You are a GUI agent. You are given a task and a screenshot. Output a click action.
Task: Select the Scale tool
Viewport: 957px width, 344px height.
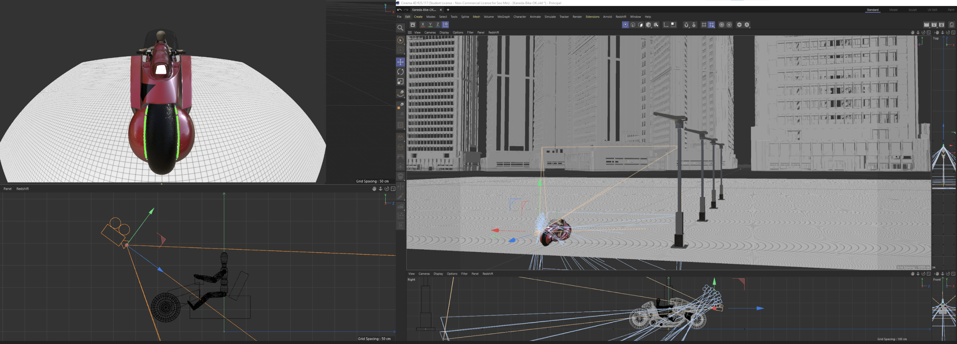point(400,82)
